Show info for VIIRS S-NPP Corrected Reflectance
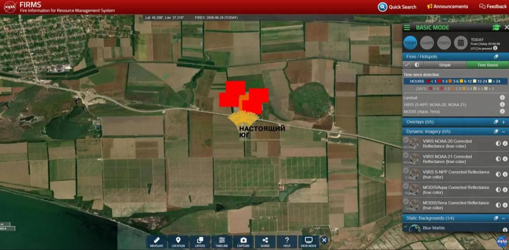509x250 pixels. click(x=505, y=174)
